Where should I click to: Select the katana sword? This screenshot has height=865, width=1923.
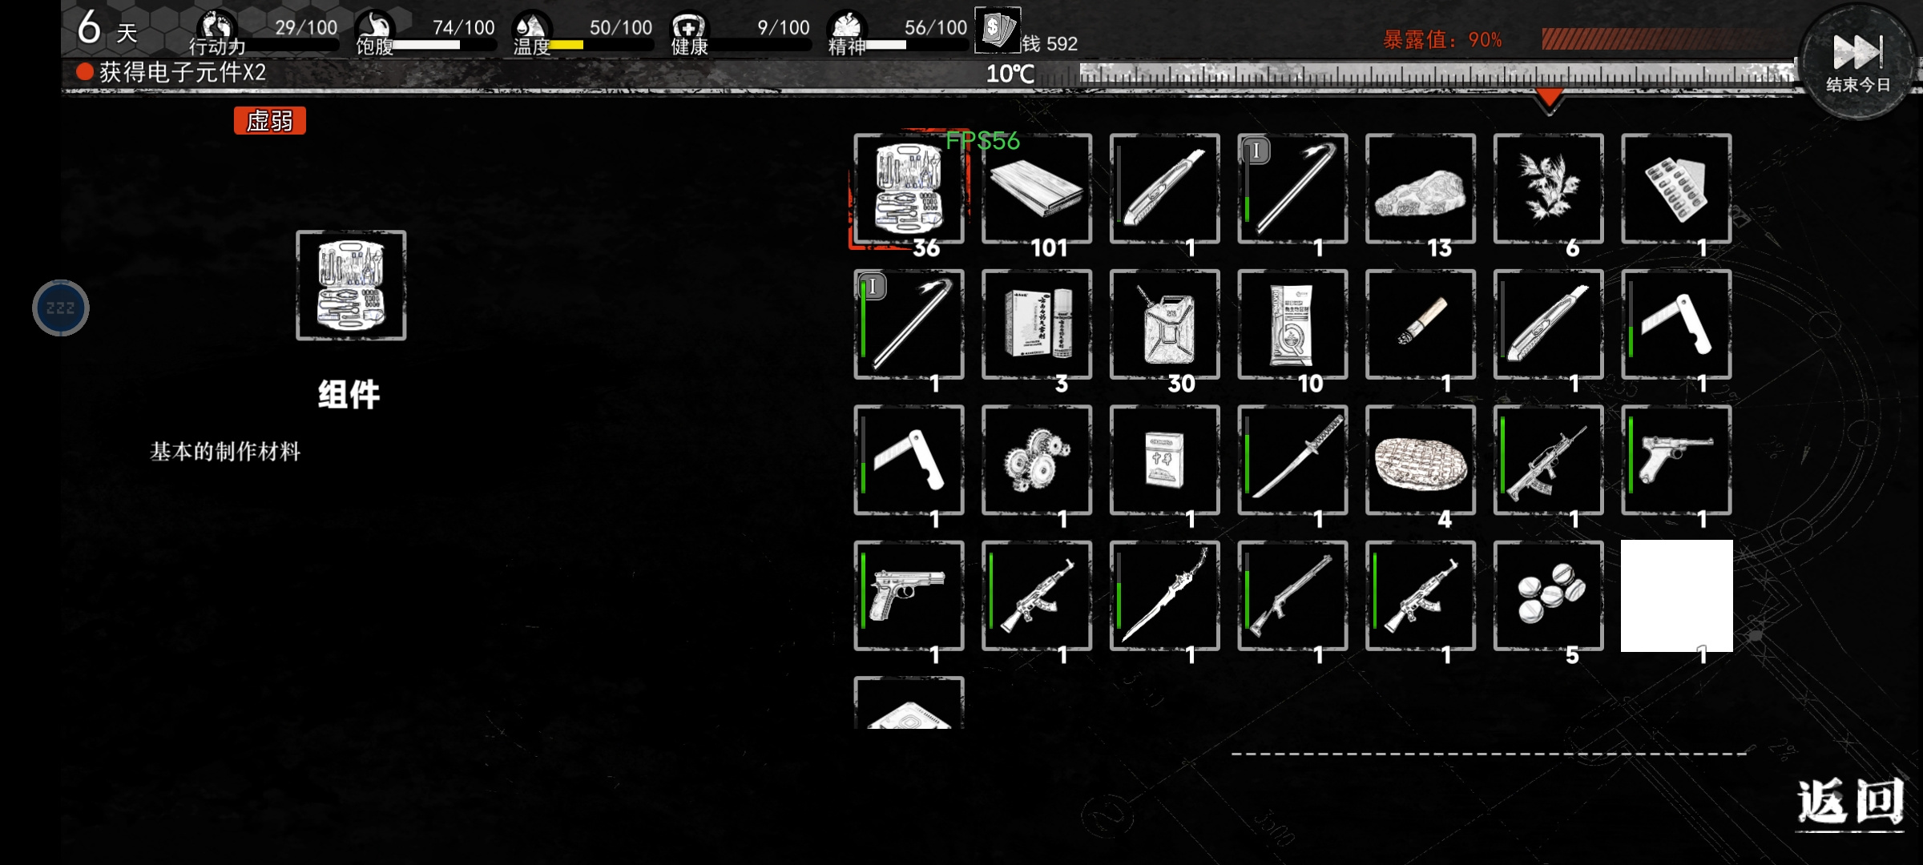click(1292, 461)
